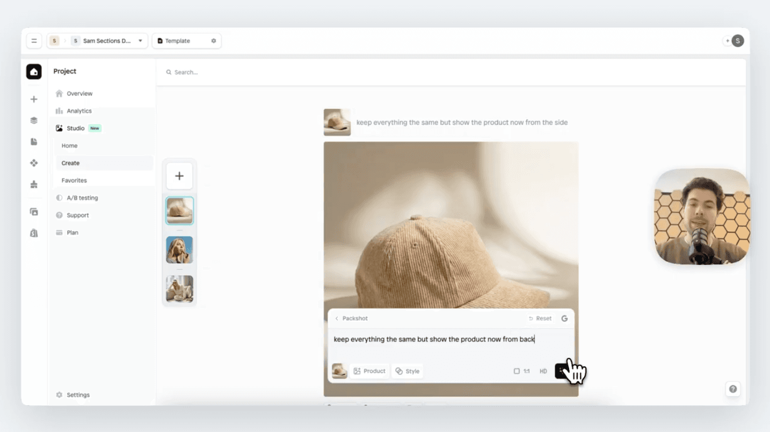Select the beige cap thumbnail in strip
The width and height of the screenshot is (770, 432).
click(x=179, y=211)
